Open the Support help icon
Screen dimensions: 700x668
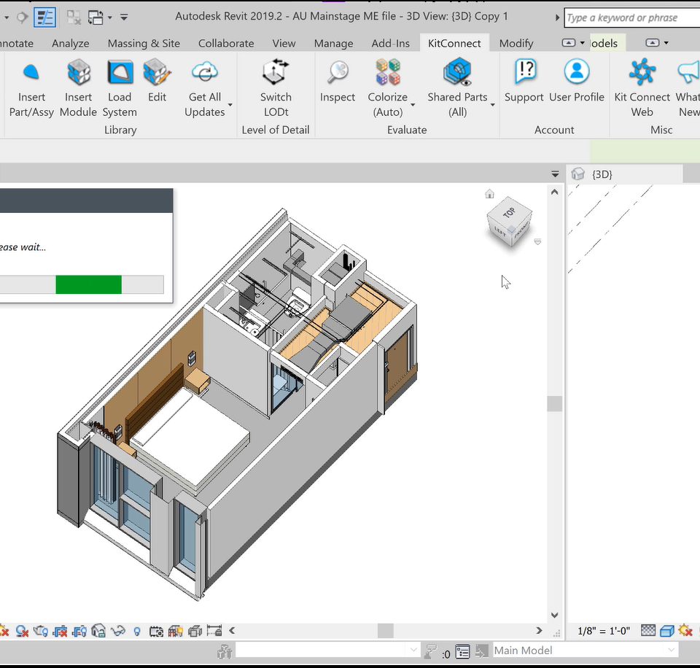(524, 80)
